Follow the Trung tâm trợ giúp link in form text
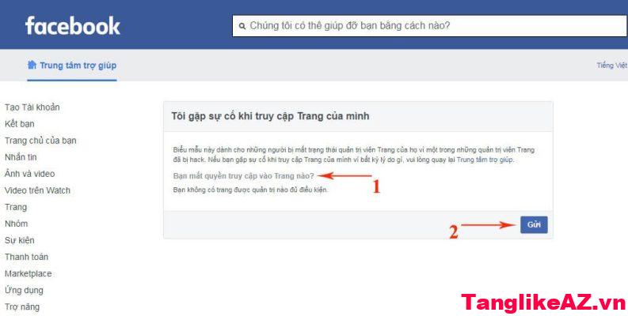The image size is (628, 316). (485, 160)
